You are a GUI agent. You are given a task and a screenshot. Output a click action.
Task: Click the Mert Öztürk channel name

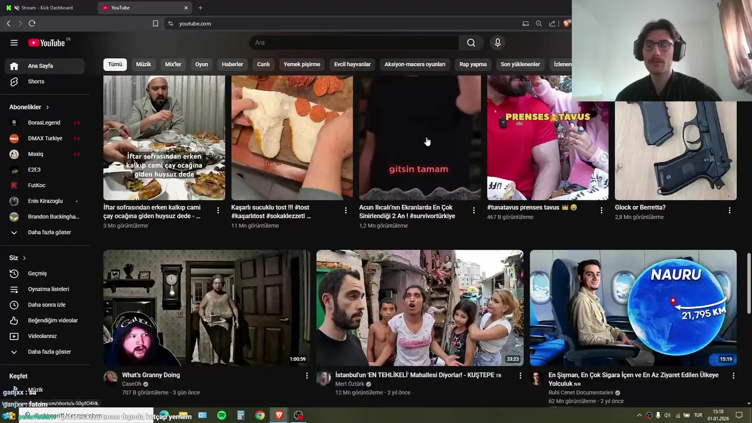(x=350, y=384)
